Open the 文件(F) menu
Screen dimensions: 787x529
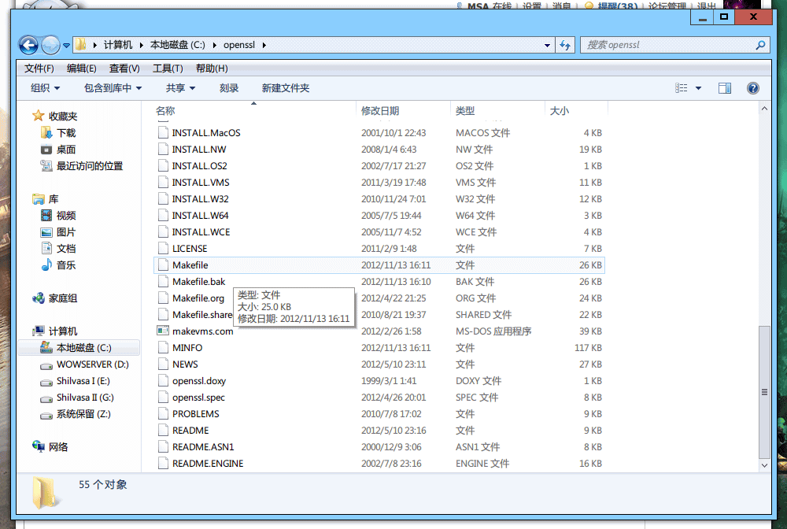coord(39,68)
